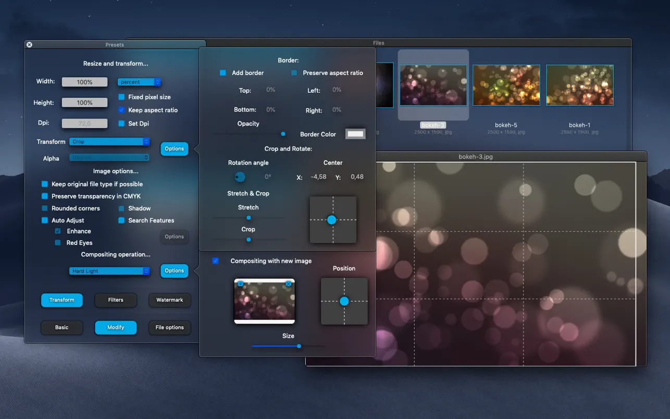This screenshot has height=419, width=670.
Task: Close the Presets panel
Action: pyautogui.click(x=29, y=45)
